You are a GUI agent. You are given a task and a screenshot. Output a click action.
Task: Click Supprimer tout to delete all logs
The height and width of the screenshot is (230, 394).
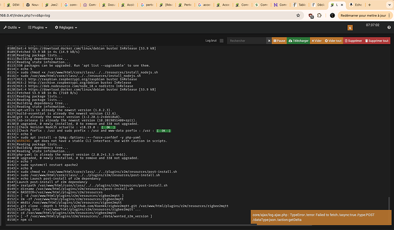point(377,41)
